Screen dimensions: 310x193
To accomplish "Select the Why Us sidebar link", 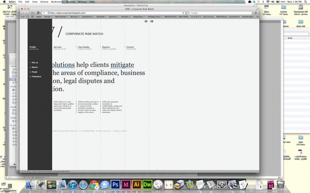I will [x=35, y=63].
